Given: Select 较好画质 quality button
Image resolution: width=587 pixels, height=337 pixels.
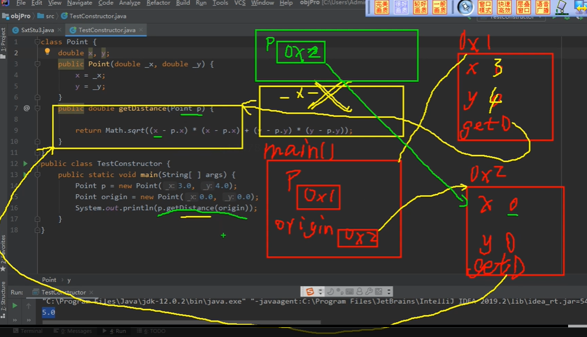Looking at the screenshot, I should [420, 7].
